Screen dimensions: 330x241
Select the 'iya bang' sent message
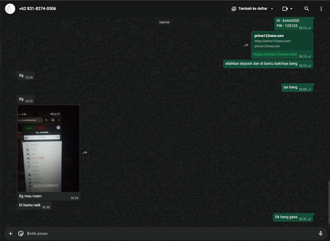[297, 88]
